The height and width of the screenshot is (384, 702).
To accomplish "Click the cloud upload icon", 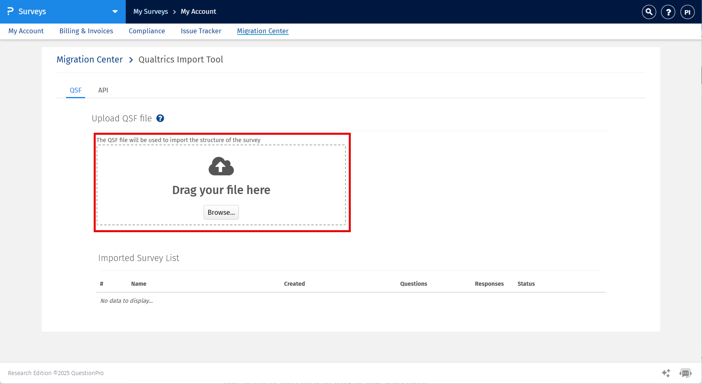I will [221, 166].
